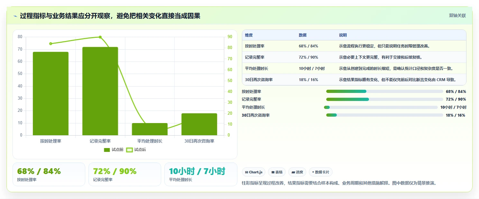Toggle the 试点前 legend item
Screen dimensions: 479x199
point(114,150)
